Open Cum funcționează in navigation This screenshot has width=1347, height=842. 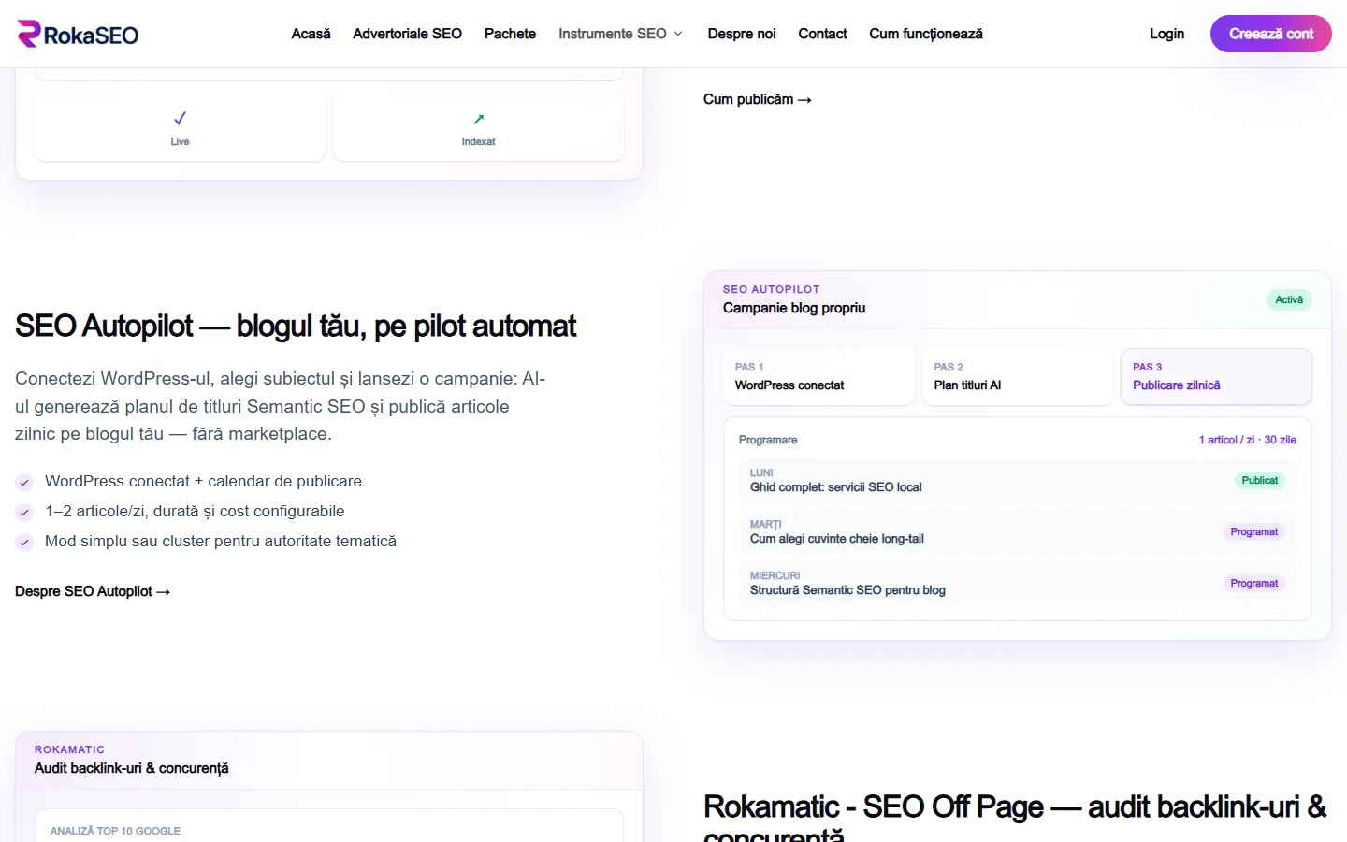tap(926, 34)
